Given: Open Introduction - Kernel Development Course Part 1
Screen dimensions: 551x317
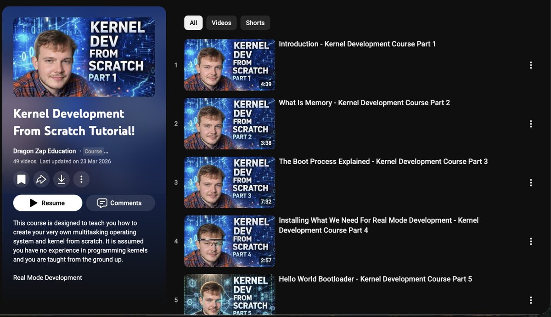Looking at the screenshot, I should (357, 44).
